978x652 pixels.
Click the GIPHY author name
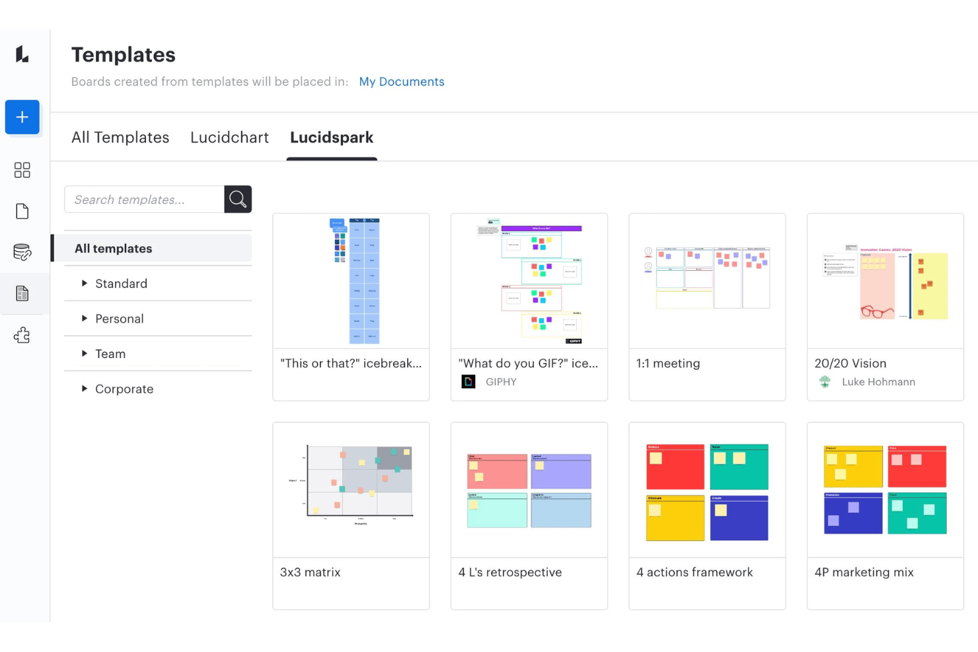501,382
